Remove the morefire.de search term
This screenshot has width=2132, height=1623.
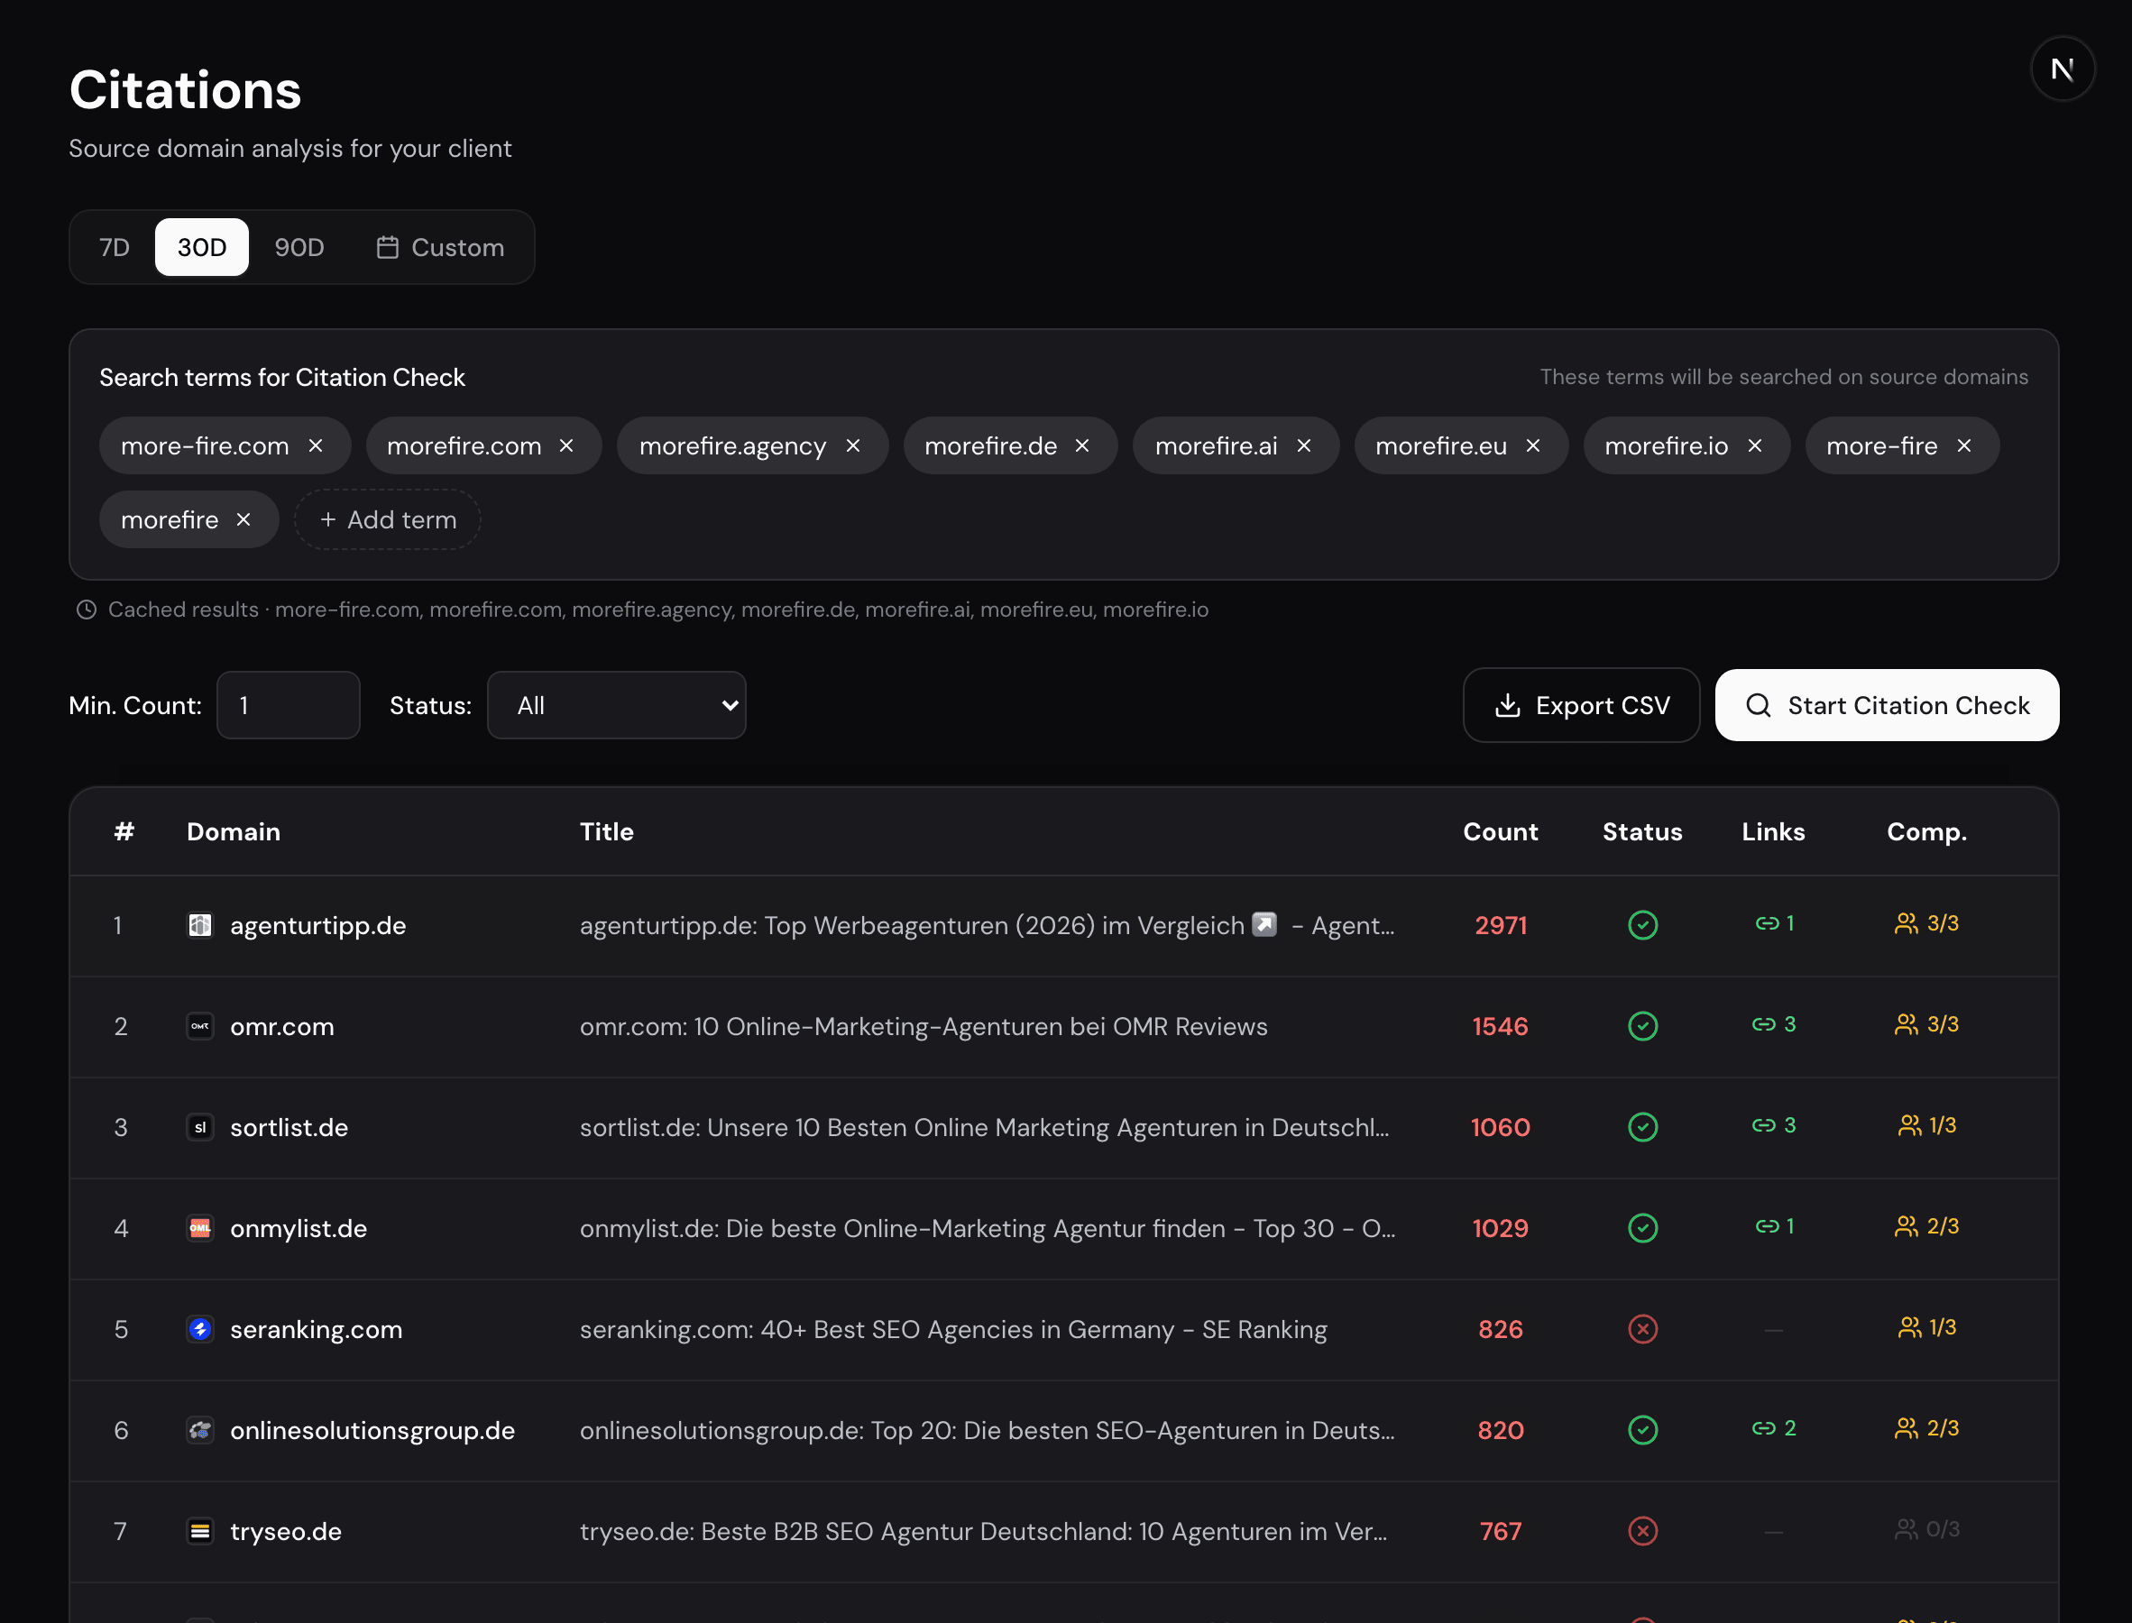(x=1083, y=445)
